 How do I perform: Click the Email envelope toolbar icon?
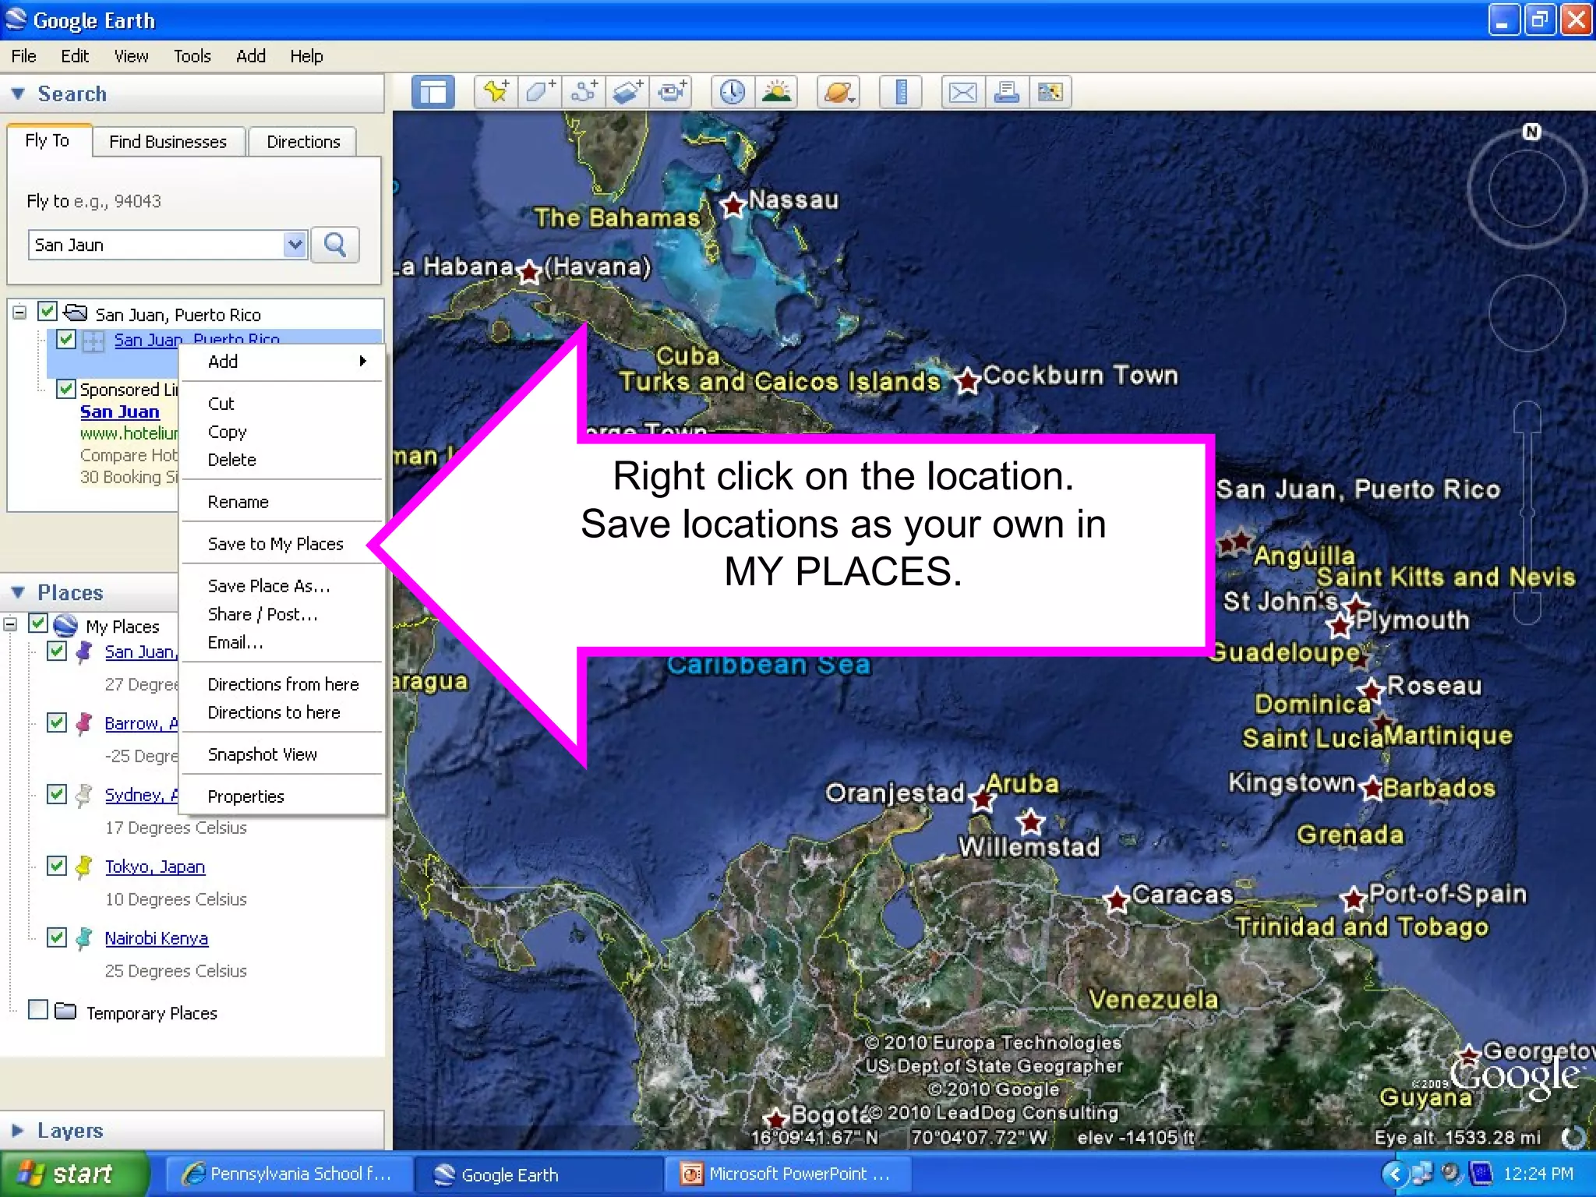(963, 92)
